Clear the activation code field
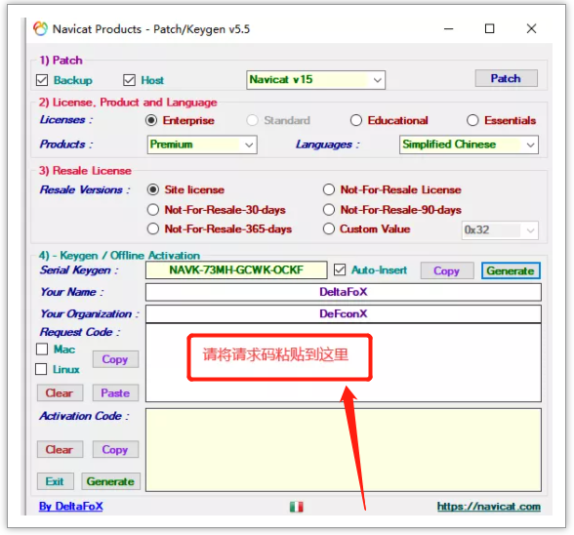574x535 pixels. (x=61, y=449)
